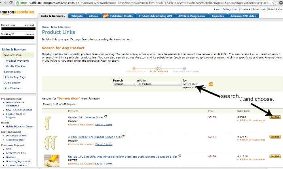Viewport: 283px width, 169px height.
Task: Open the 2 Pack Hutzler 571 Banana Slicer link
Action: (x=94, y=137)
